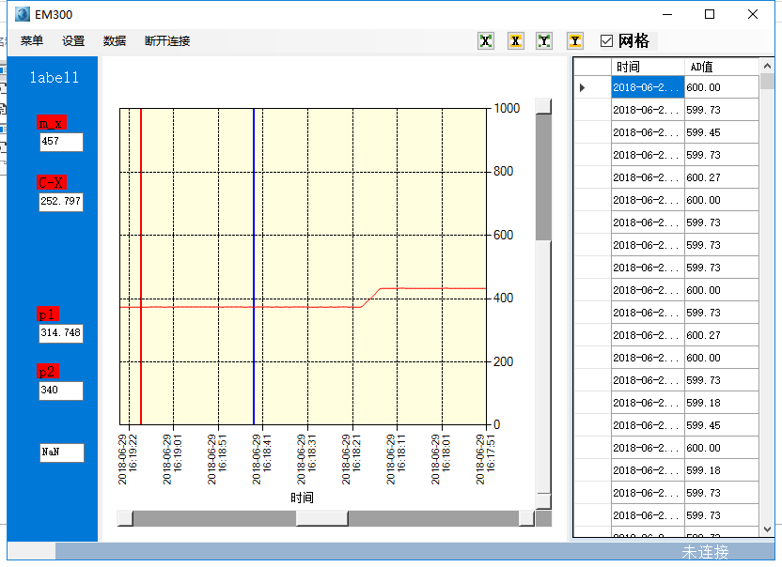Click the right arrow of chart horizontal scrollbar
Image resolution: width=782 pixels, height=567 pixels.
pos(526,518)
